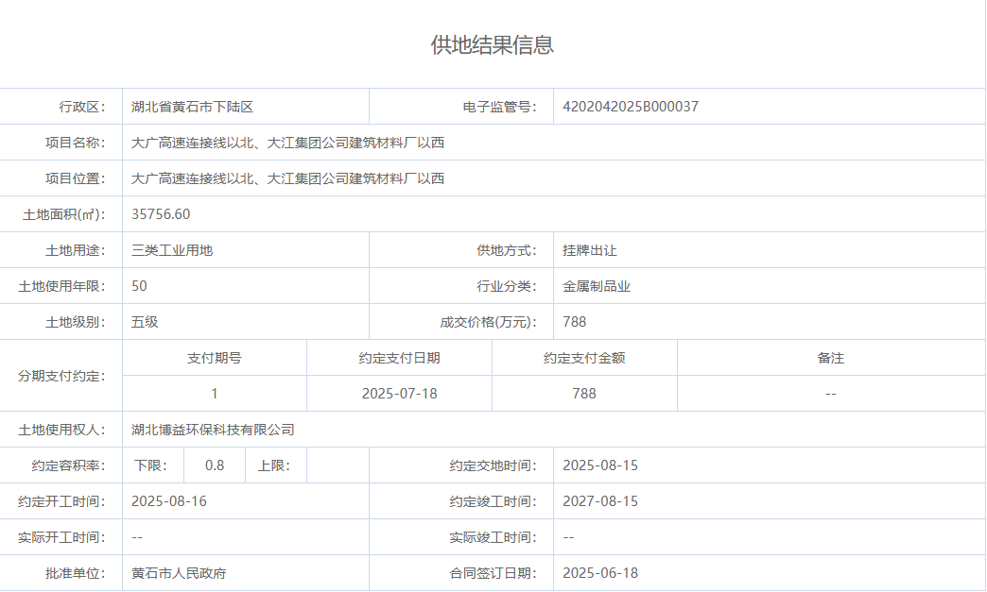The height and width of the screenshot is (592, 987).
Task: Click the 批准单位 field label
Action: point(76,573)
